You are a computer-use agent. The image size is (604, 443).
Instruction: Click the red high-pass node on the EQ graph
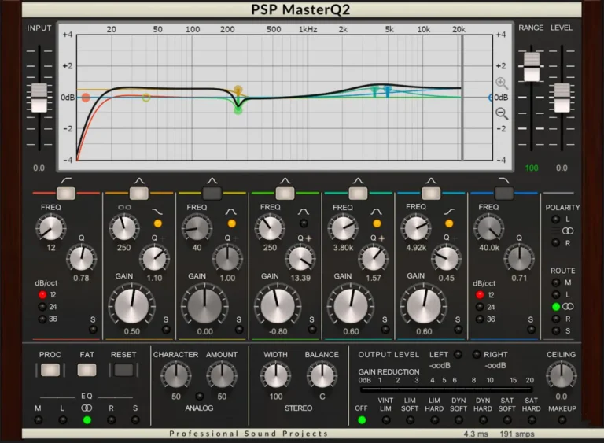coord(86,98)
